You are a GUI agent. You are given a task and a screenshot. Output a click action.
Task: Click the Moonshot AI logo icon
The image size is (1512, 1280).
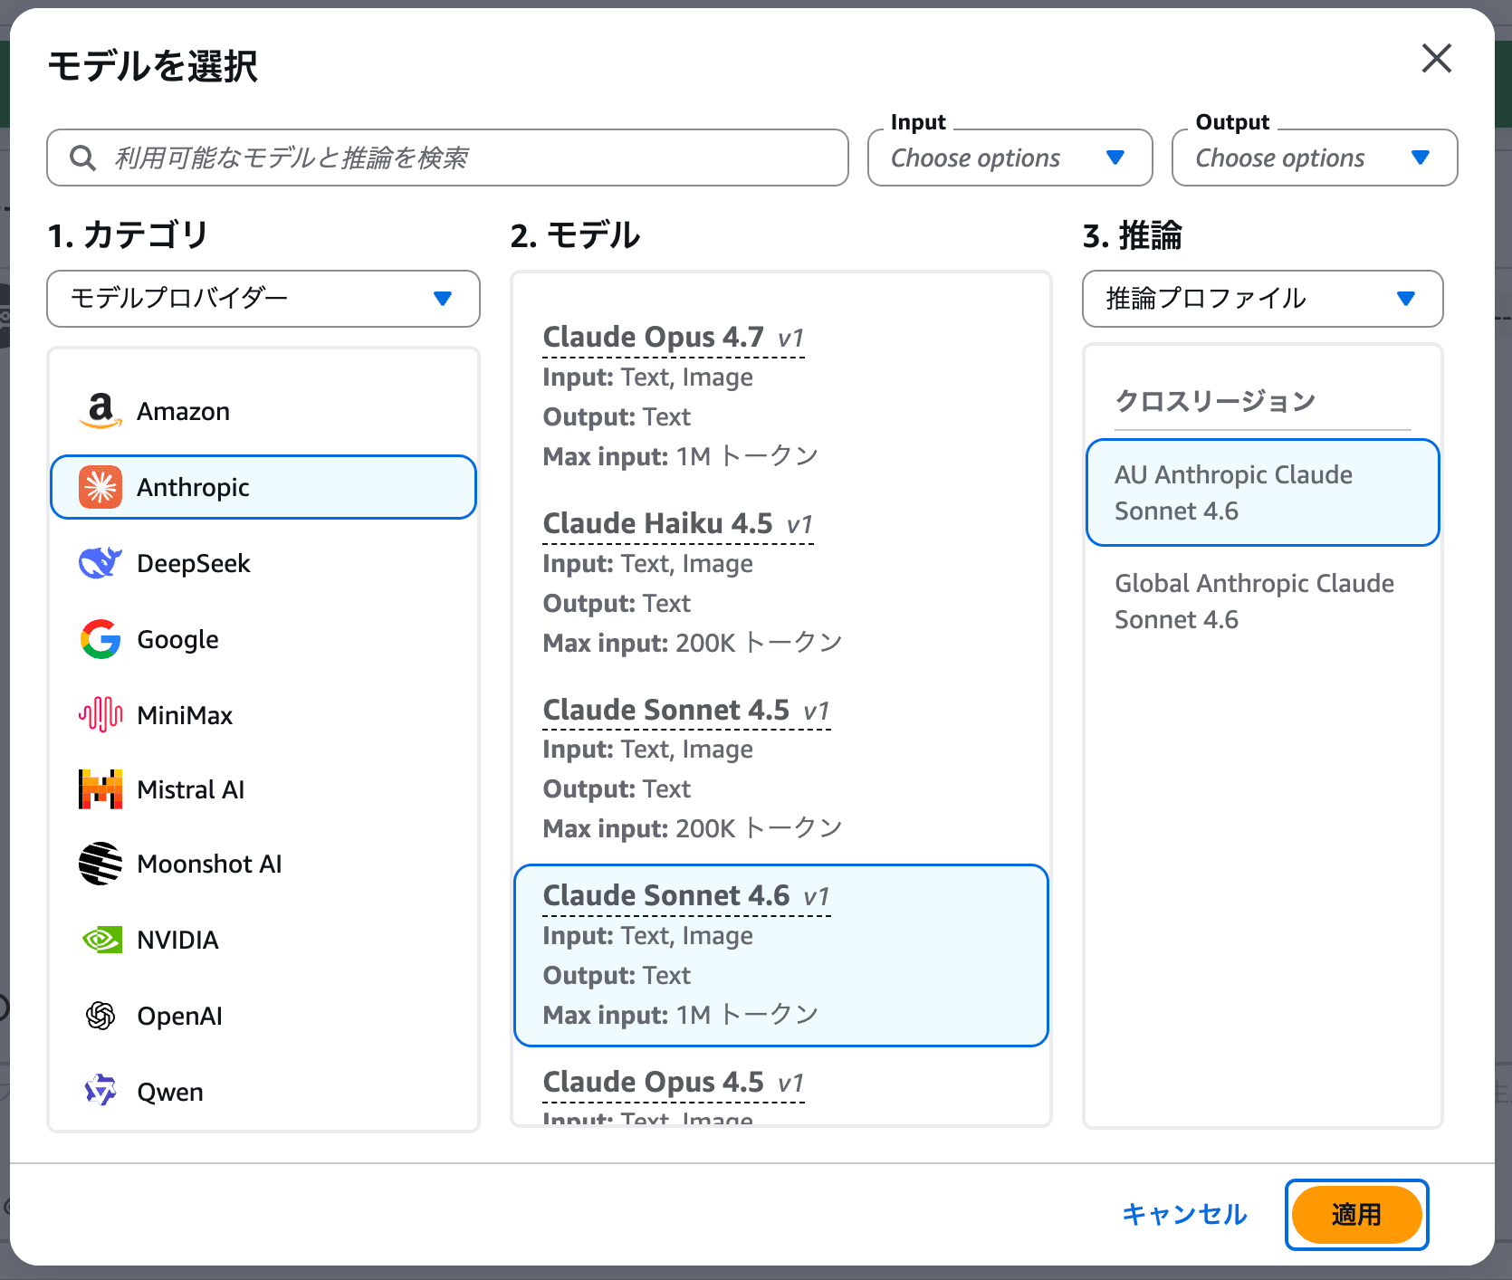coord(100,864)
